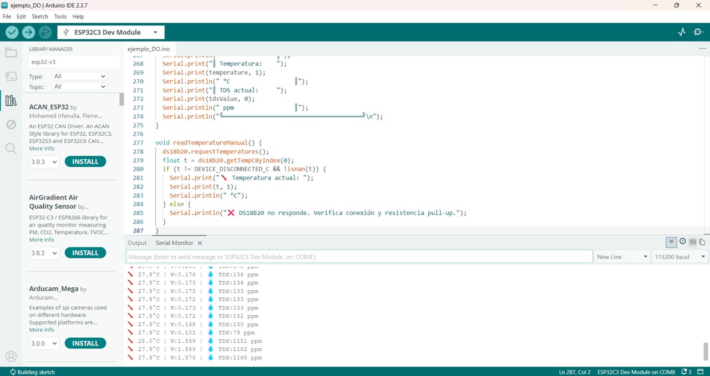Click the account profile icon in sidebar
710x376 pixels.
tap(11, 357)
